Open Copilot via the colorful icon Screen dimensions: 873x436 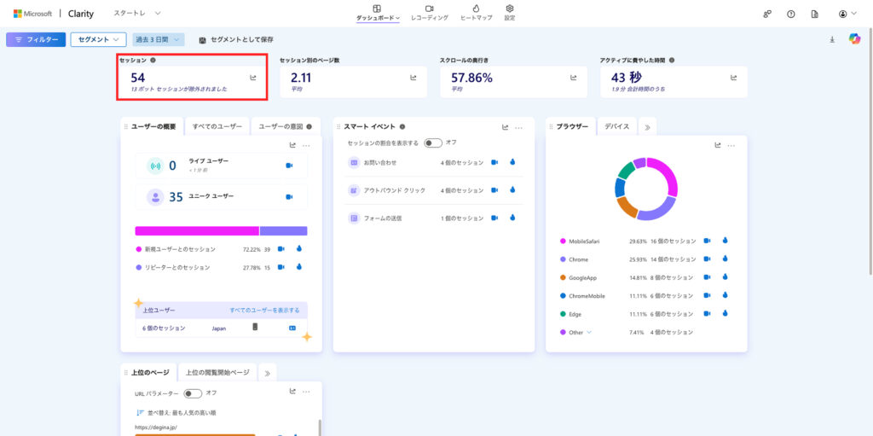click(854, 39)
